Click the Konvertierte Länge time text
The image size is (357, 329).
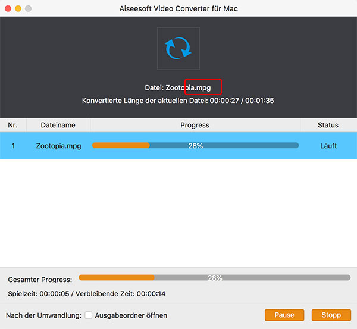tap(178, 101)
